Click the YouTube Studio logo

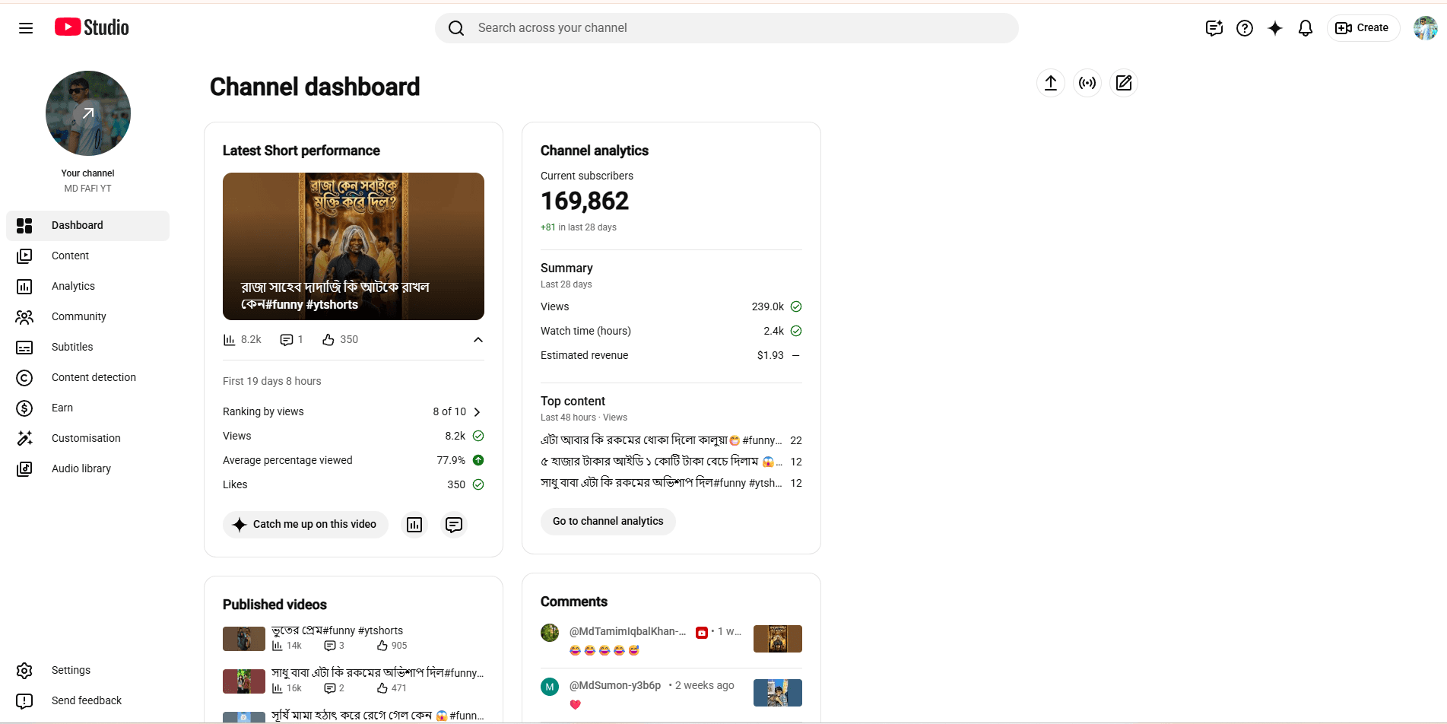point(92,27)
